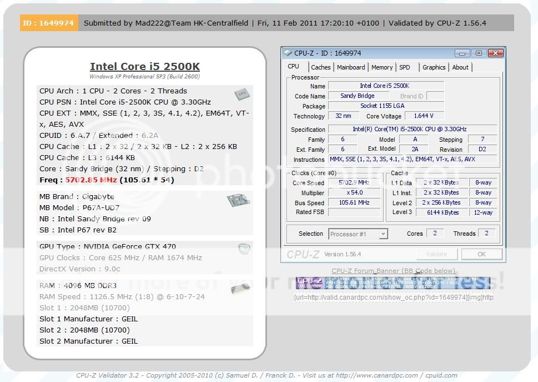Switch to the Caches tab
This screenshot has width=538, height=382.
320,67
